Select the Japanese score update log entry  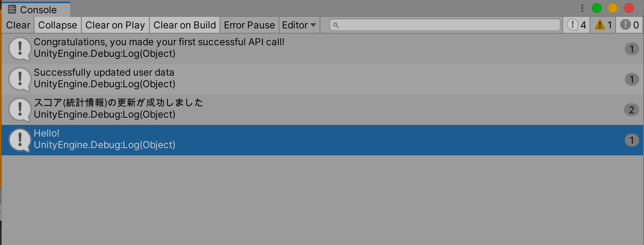click(160, 109)
